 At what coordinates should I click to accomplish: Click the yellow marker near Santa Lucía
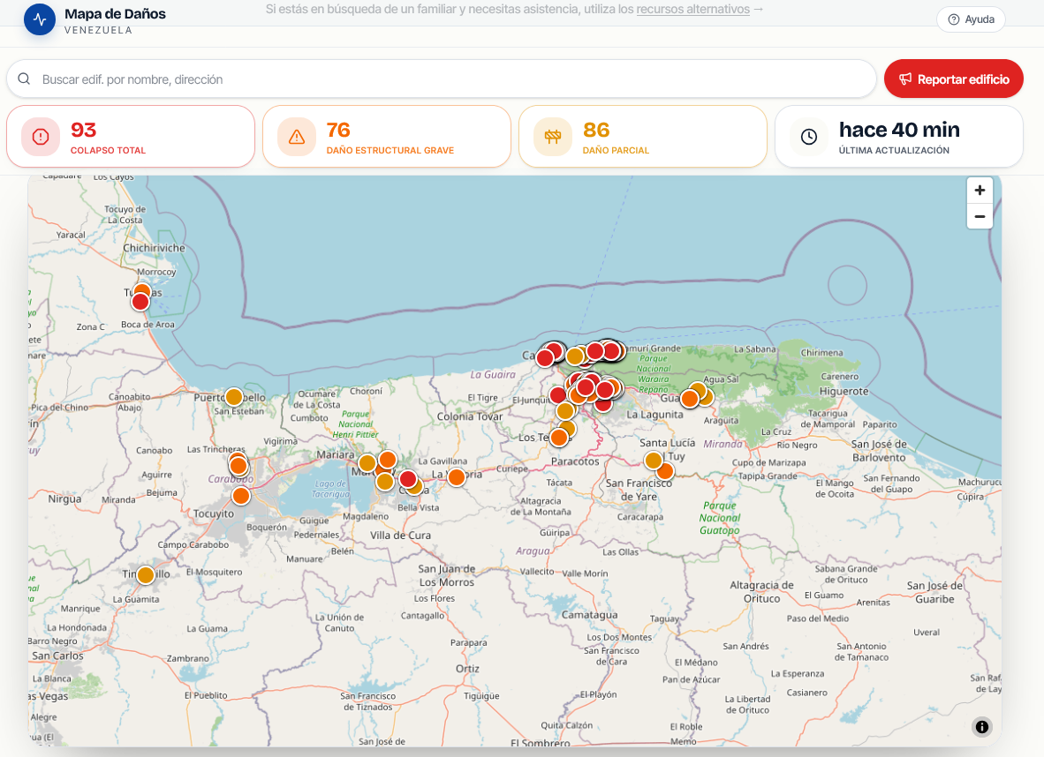[654, 461]
